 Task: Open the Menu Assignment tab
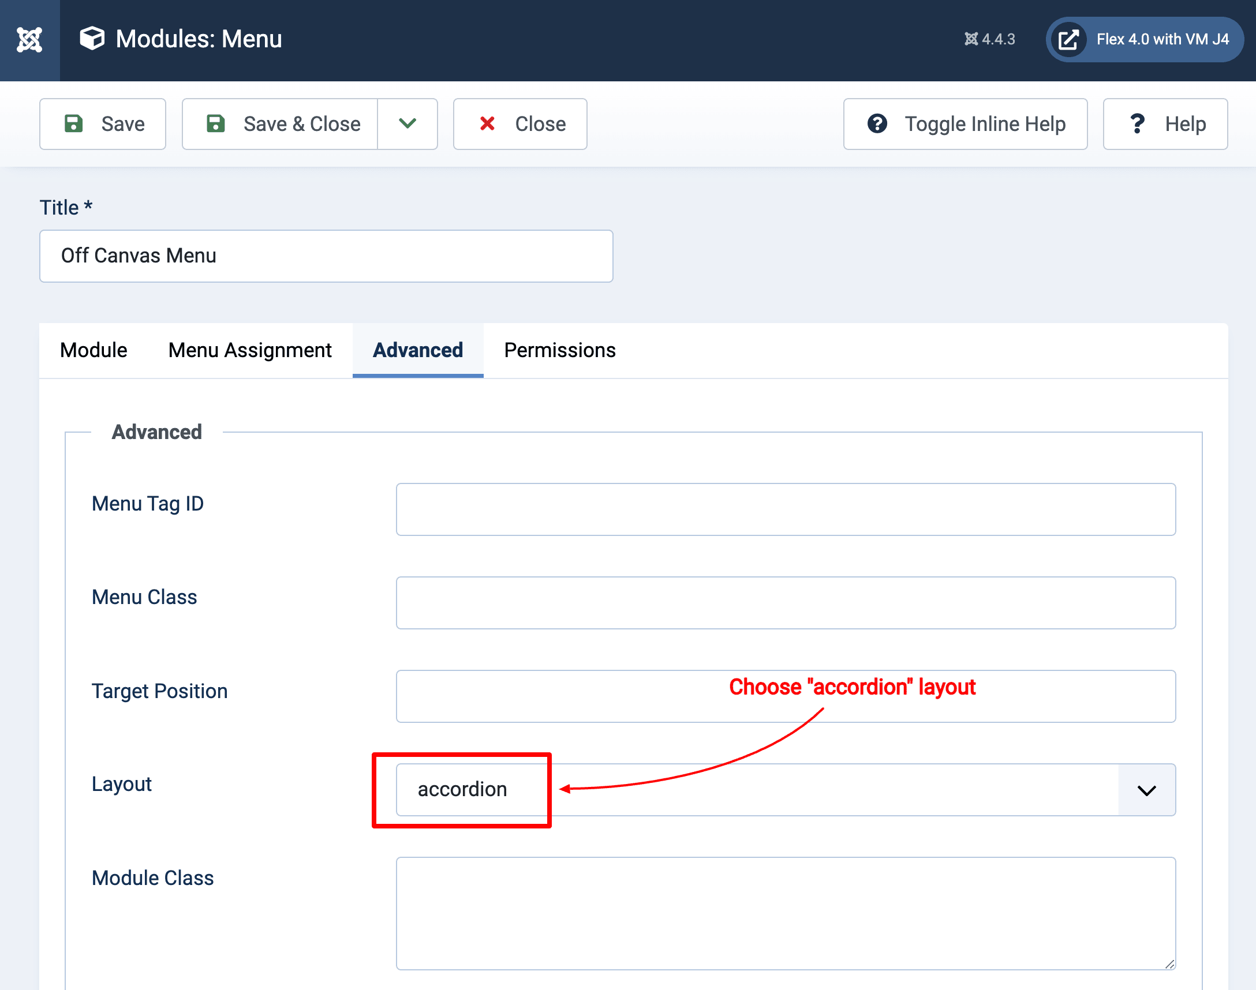click(250, 350)
